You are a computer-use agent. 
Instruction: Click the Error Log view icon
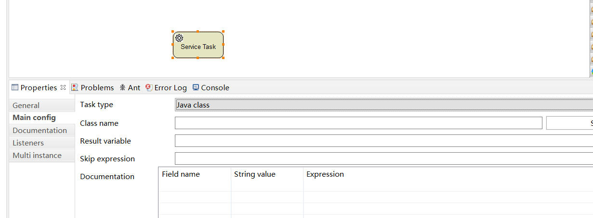pyautogui.click(x=149, y=87)
